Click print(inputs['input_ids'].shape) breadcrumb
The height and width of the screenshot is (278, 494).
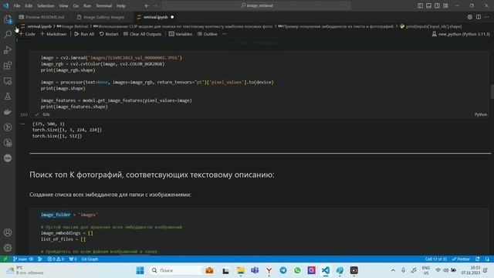[434, 26]
